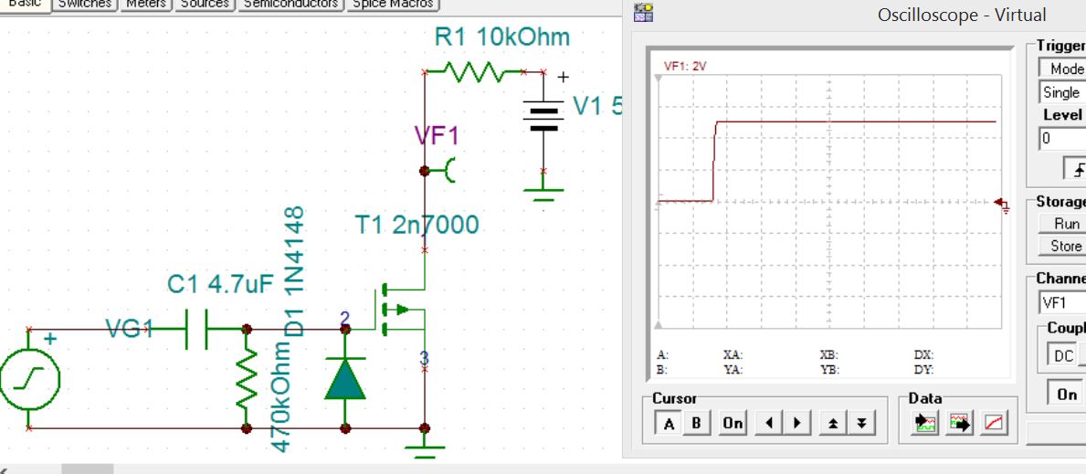Image resolution: width=1086 pixels, height=474 pixels.
Task: Toggle the Cursor On button
Action: 733,423
